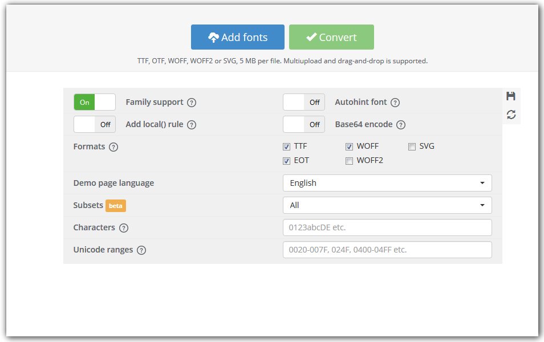Open the Demo page language dropdown
The height and width of the screenshot is (342, 544).
tap(387, 183)
